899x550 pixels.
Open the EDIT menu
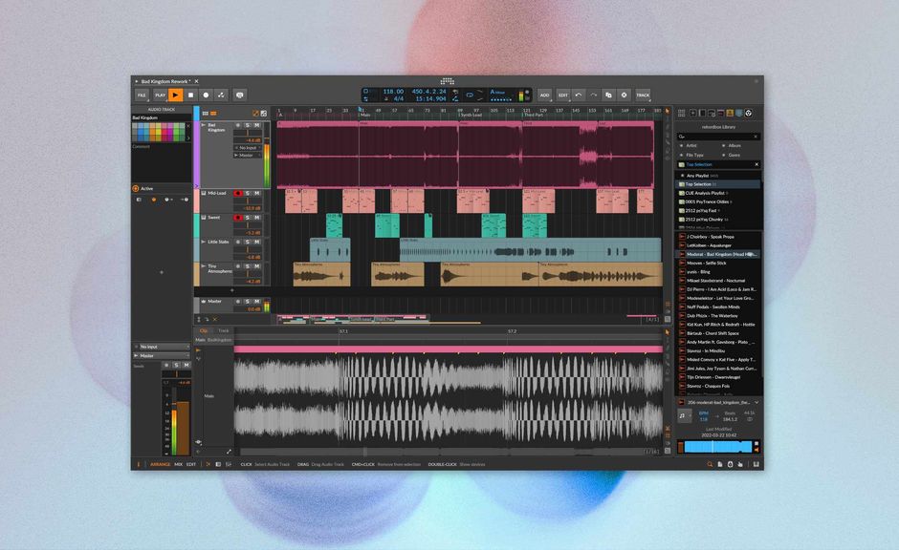pos(563,95)
